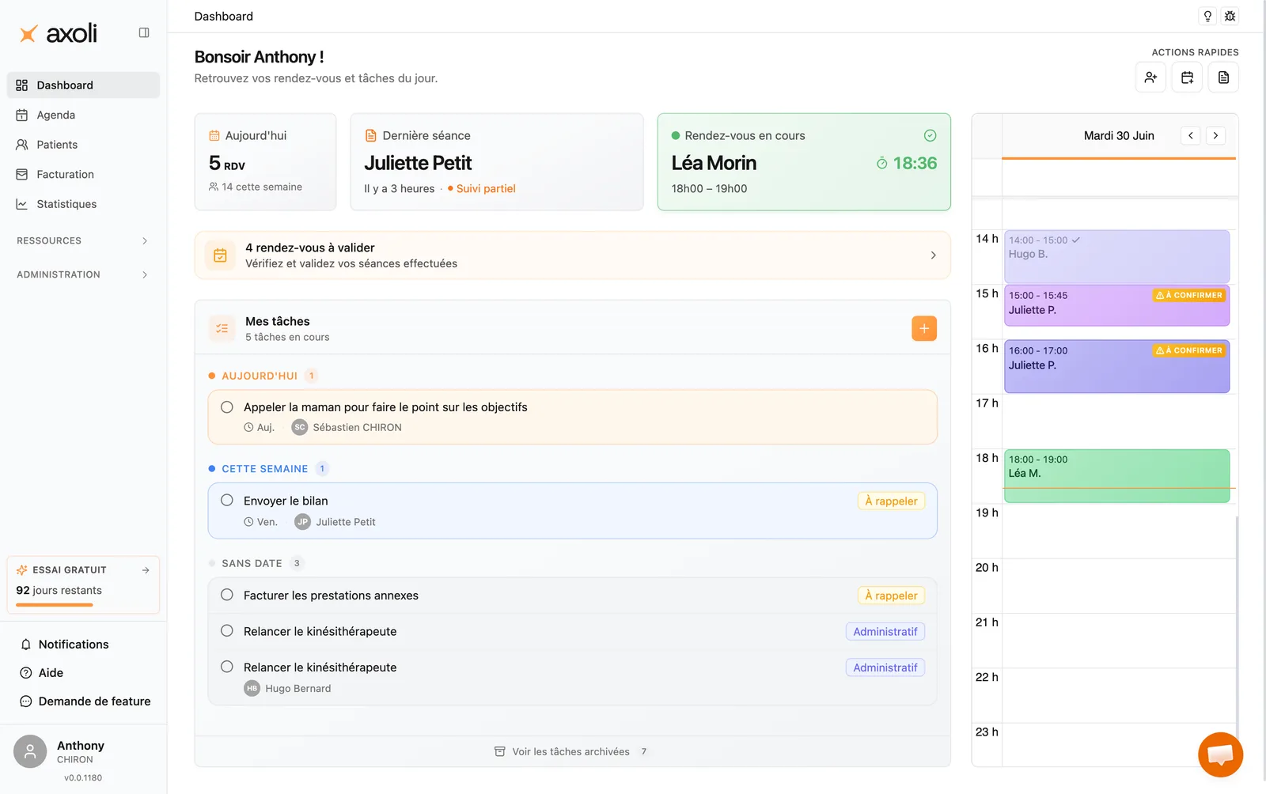1266x794 pixels.
Task: Click 'SANS DATE' section heading
Action: [x=252, y=563]
